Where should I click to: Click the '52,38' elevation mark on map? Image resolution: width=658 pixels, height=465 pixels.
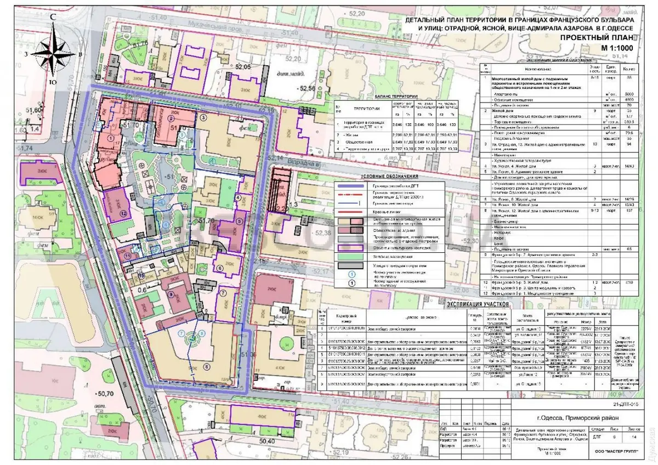coord(322,233)
